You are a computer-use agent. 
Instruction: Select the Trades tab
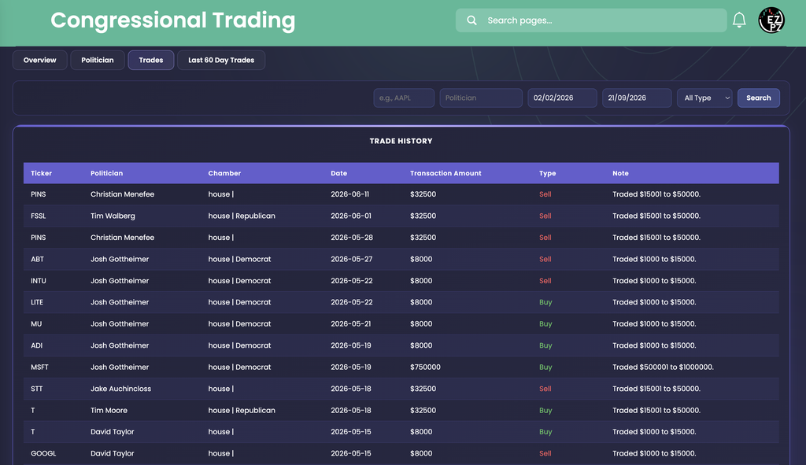click(150, 60)
